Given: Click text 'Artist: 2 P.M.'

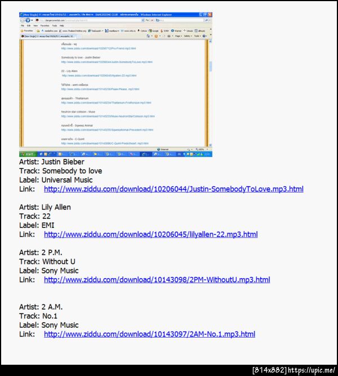Looking at the screenshot, I should coord(41,253).
